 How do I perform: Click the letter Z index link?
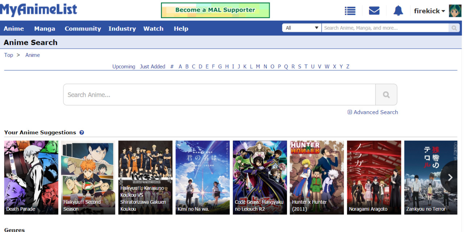click(x=348, y=67)
